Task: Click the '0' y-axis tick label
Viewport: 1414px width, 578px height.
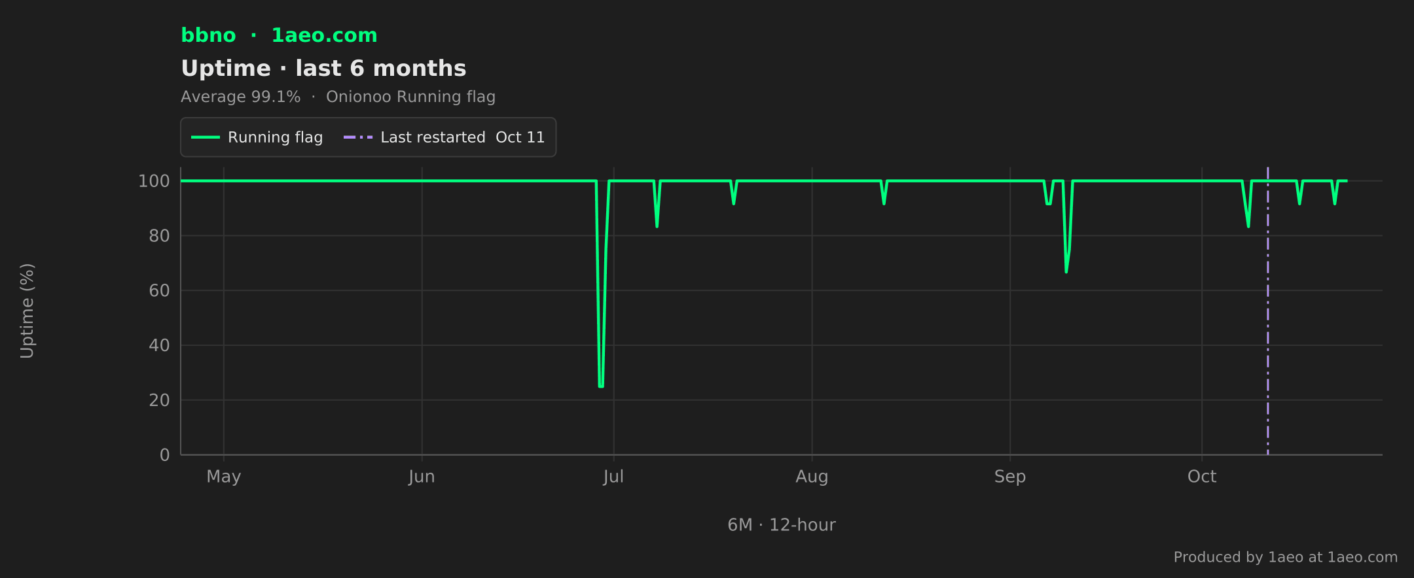Action: (x=165, y=455)
